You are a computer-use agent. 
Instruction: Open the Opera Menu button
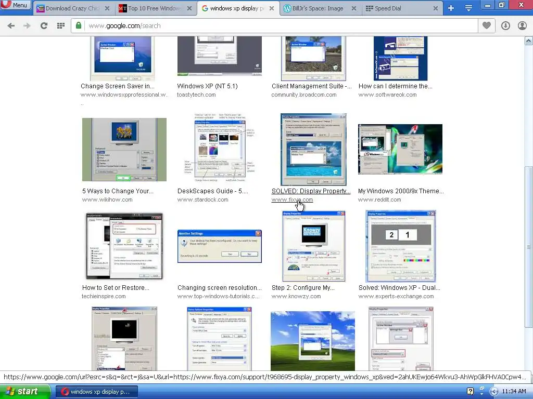16,5
